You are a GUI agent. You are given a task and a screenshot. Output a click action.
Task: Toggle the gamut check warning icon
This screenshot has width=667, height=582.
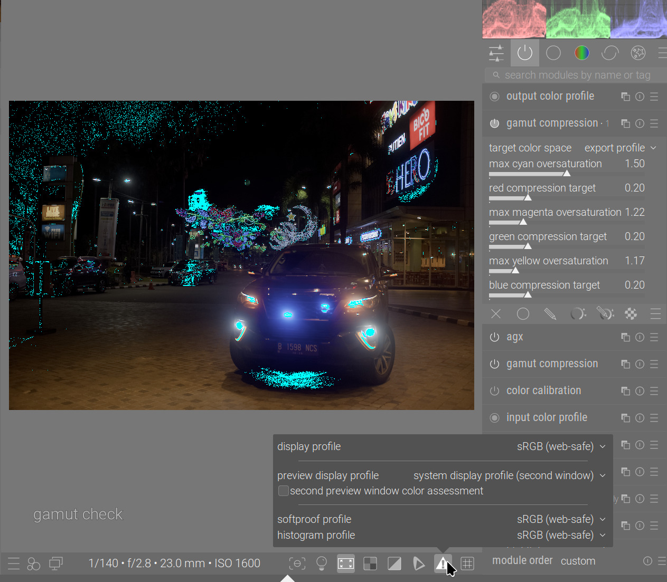pyautogui.click(x=441, y=564)
